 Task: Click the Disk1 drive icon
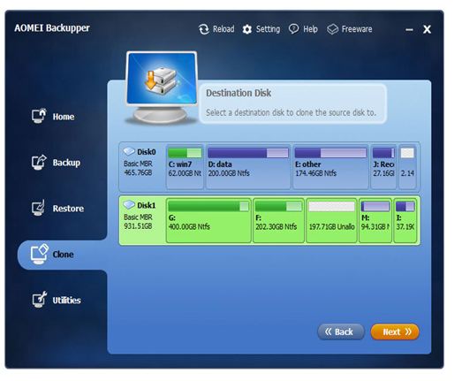click(x=129, y=205)
